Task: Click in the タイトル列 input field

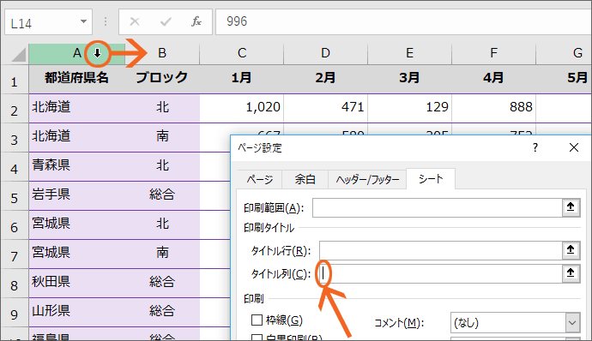Action: point(441,273)
